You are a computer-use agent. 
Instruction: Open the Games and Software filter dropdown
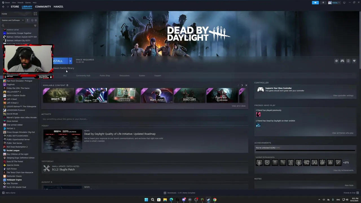click(x=13, y=20)
